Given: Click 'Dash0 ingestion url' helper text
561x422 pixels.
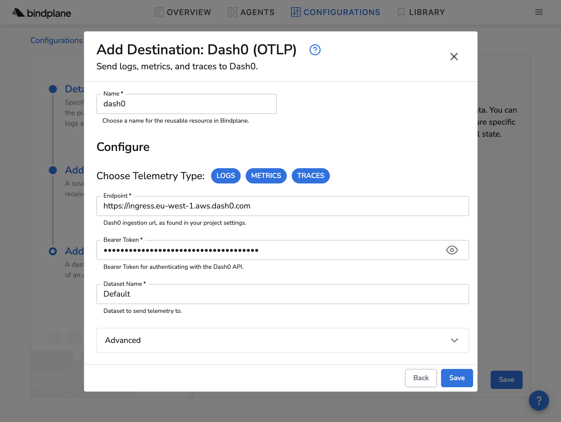Looking at the screenshot, I should (175, 223).
